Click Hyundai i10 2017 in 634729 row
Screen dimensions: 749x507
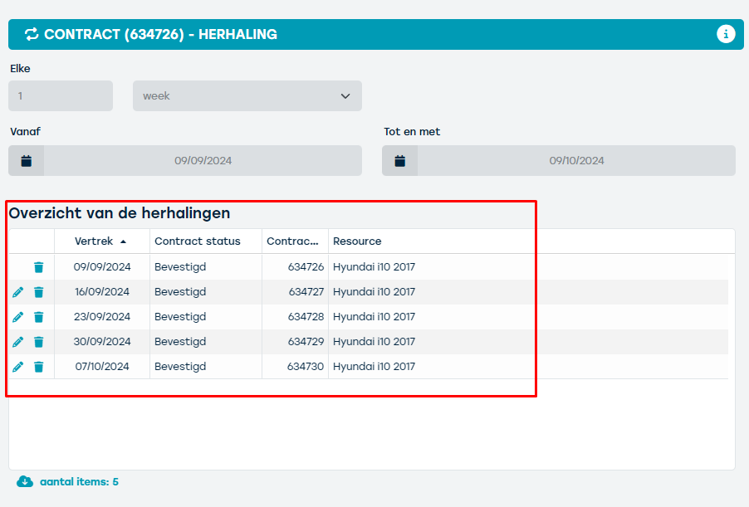point(374,341)
